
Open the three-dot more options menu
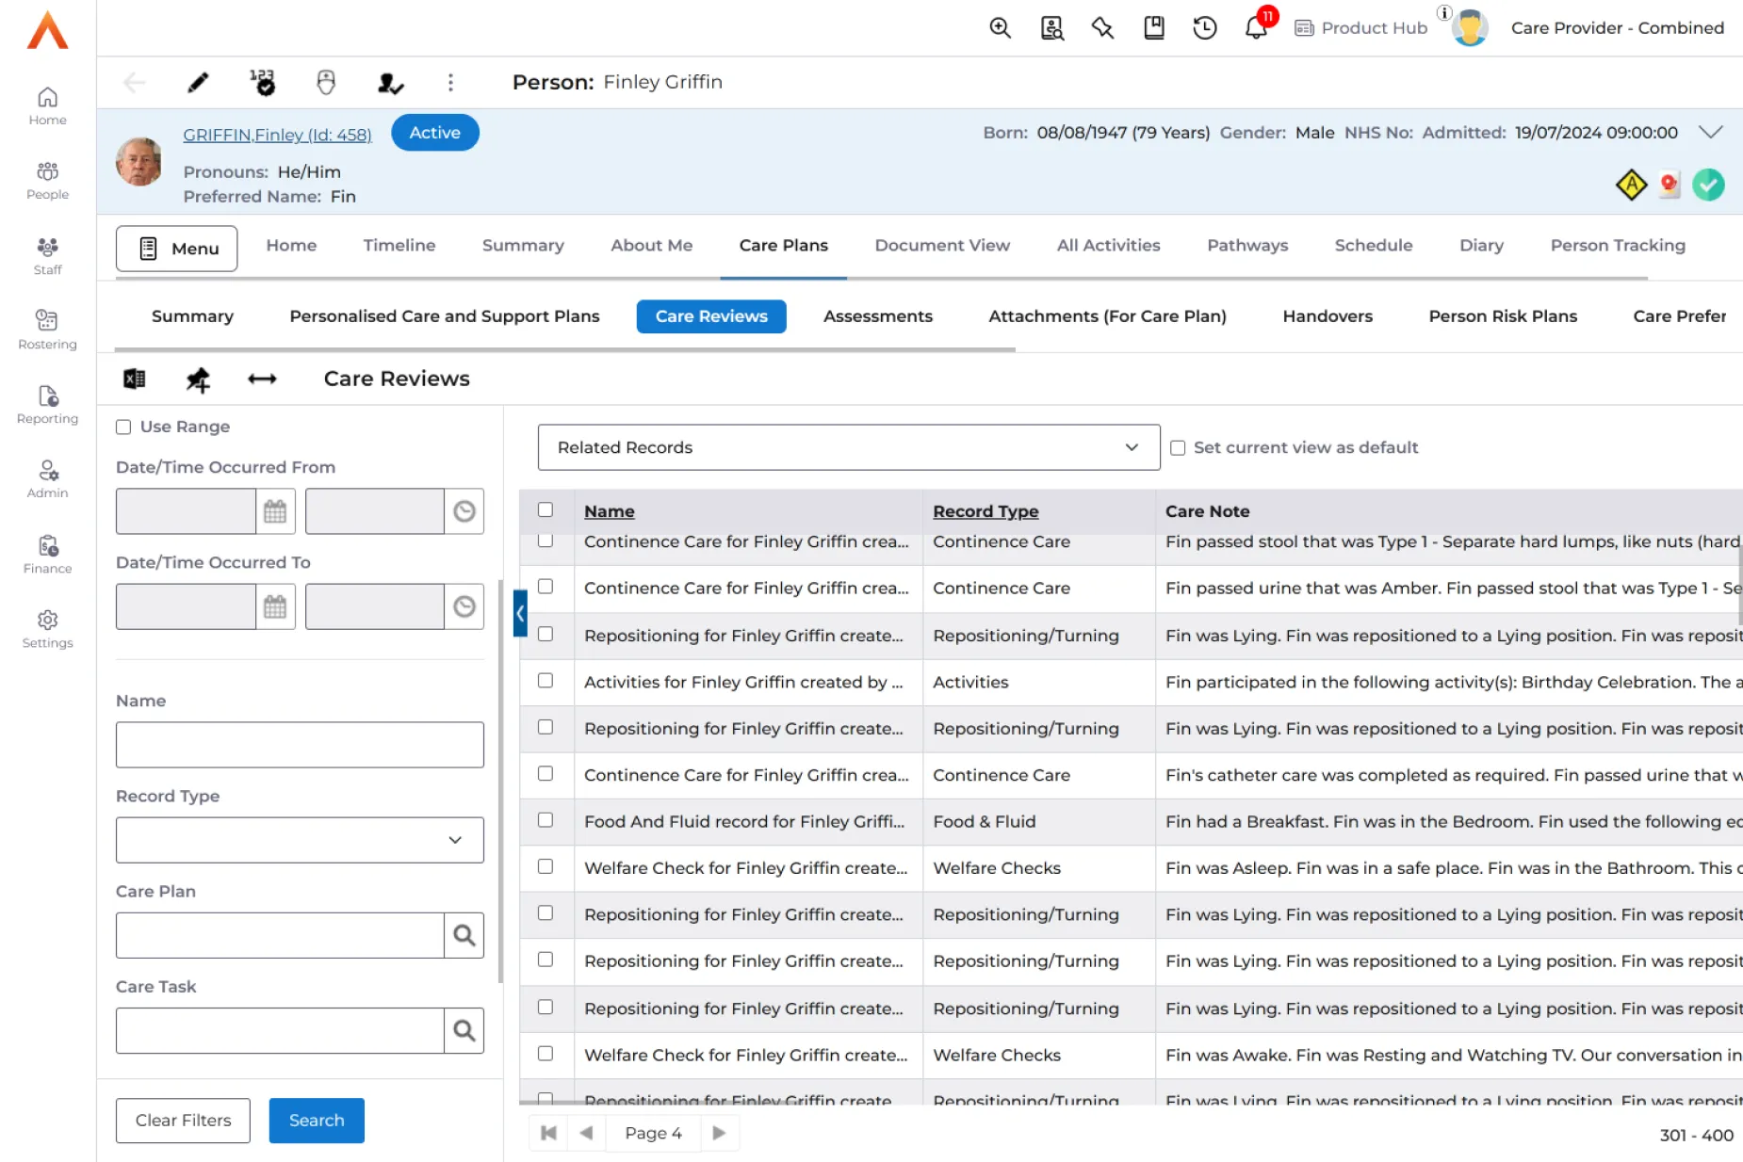450,83
